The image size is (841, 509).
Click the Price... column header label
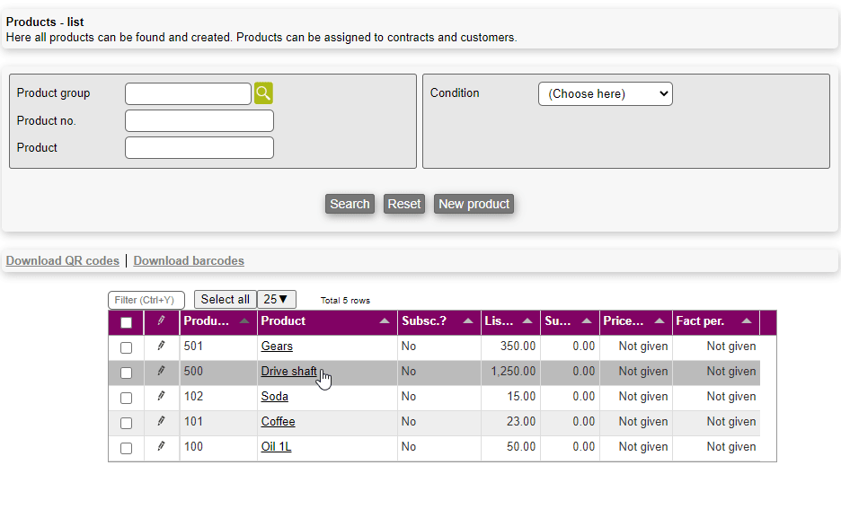[624, 321]
